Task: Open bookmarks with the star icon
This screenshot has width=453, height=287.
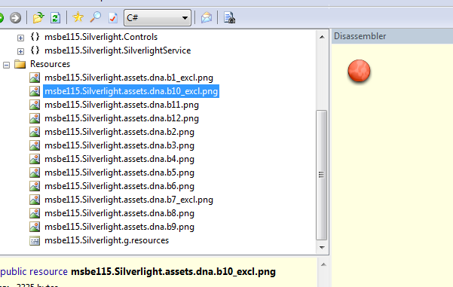Action: [x=78, y=17]
